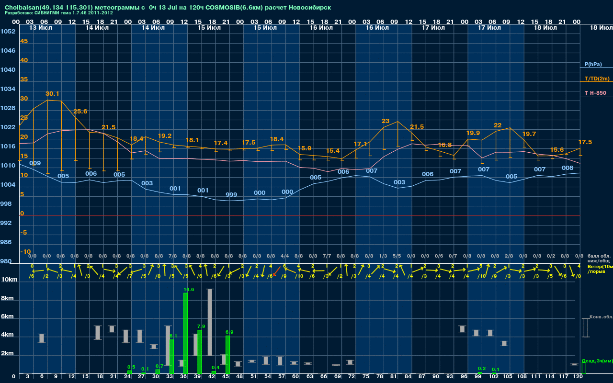This screenshot has width=613, height=383.
Task: Select the green 7.9 precipitation bar
Action: 200,352
